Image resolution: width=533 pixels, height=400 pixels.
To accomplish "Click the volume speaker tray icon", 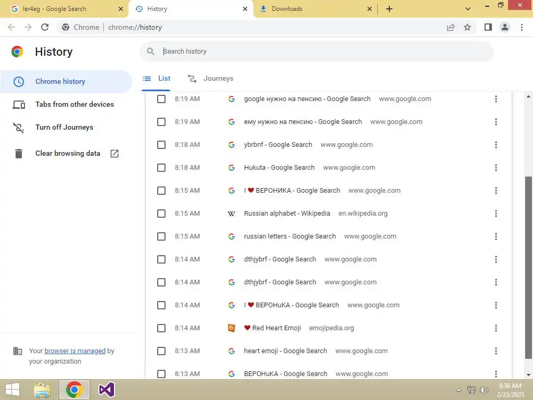I will [x=484, y=390].
